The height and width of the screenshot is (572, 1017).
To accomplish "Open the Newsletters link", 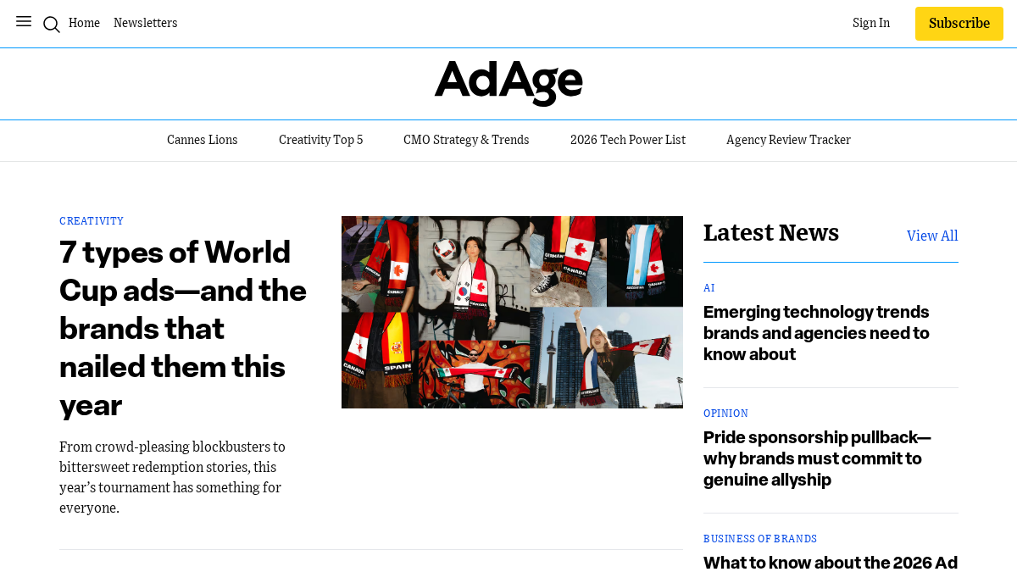I will point(146,23).
